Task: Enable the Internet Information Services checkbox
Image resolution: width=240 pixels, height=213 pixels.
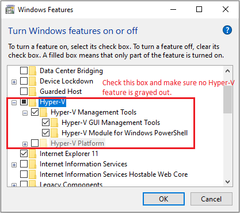Action: 24,164
